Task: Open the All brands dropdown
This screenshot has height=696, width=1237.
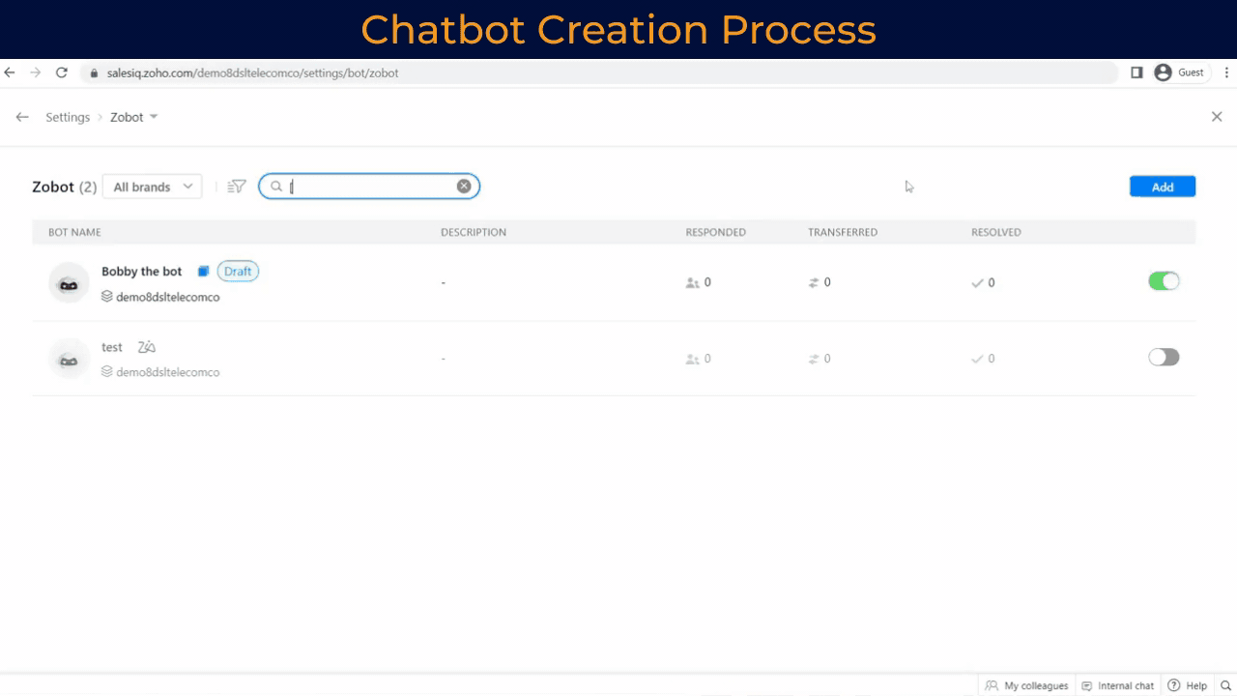Action: click(153, 187)
